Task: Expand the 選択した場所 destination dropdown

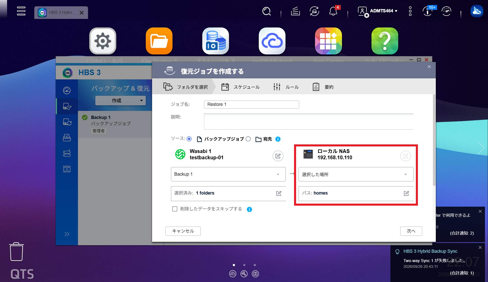Action: 356,174
